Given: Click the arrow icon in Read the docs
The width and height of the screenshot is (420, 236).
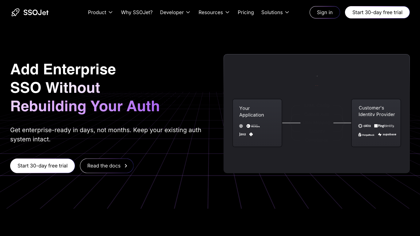Looking at the screenshot, I should pyautogui.click(x=126, y=166).
